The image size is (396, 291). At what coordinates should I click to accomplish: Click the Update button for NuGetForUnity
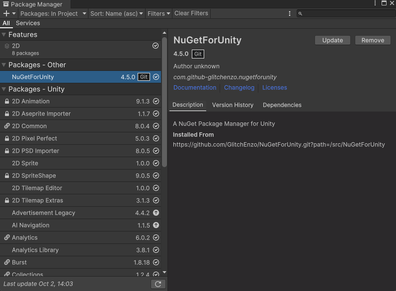pyautogui.click(x=332, y=40)
